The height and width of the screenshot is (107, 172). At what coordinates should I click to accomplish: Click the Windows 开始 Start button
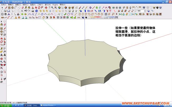tap(6, 105)
